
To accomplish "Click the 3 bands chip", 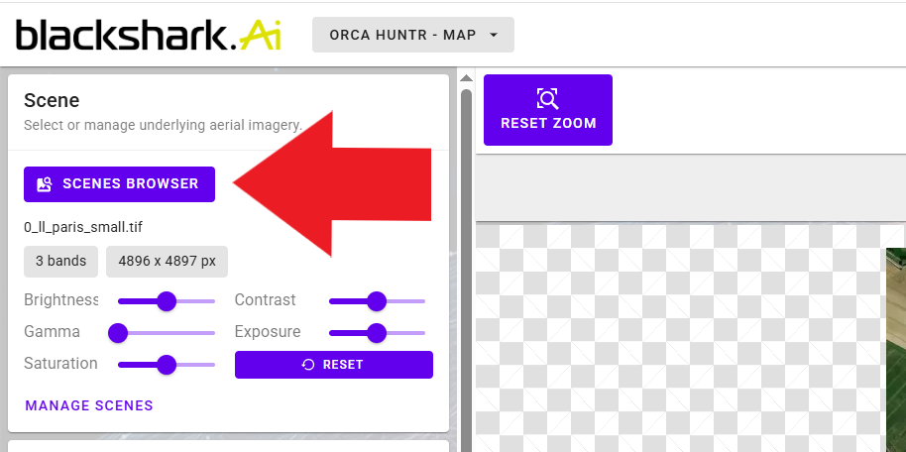I will (x=60, y=262).
